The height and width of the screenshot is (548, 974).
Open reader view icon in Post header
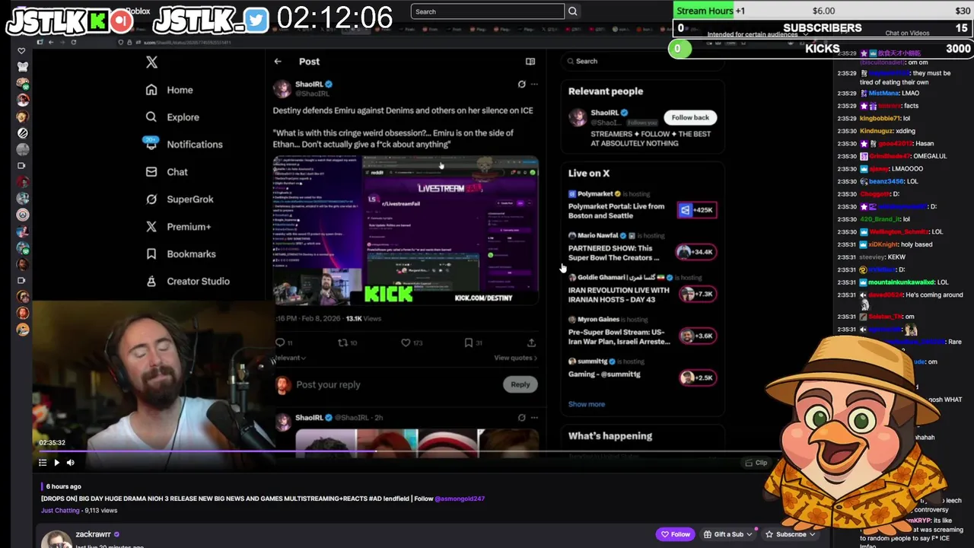530,62
